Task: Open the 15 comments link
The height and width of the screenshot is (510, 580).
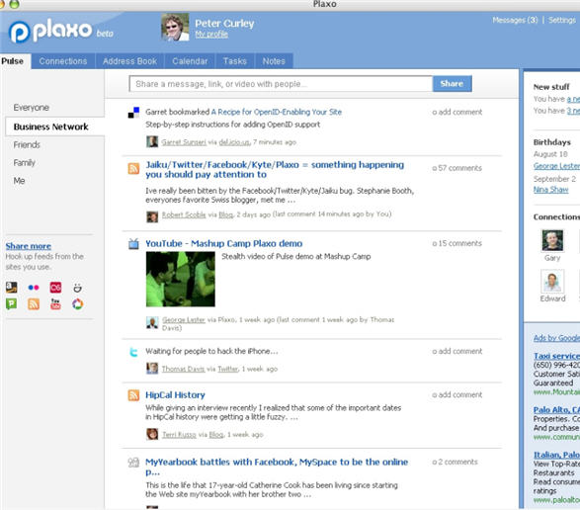Action: click(457, 243)
